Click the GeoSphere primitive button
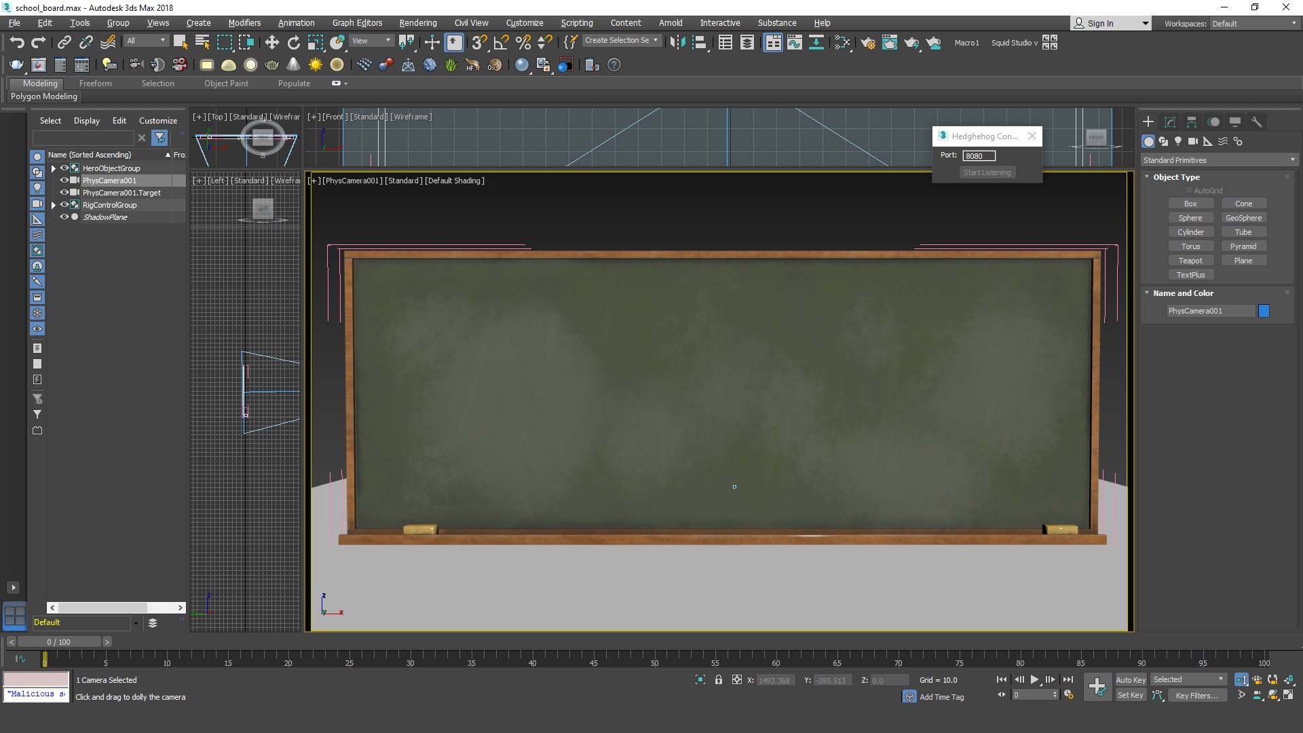The width and height of the screenshot is (1303, 733). point(1243,218)
